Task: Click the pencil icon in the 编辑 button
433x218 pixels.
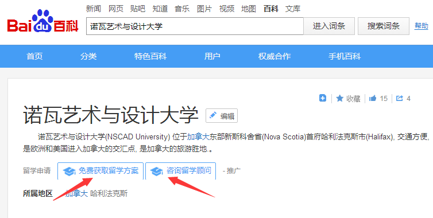Action: point(213,115)
